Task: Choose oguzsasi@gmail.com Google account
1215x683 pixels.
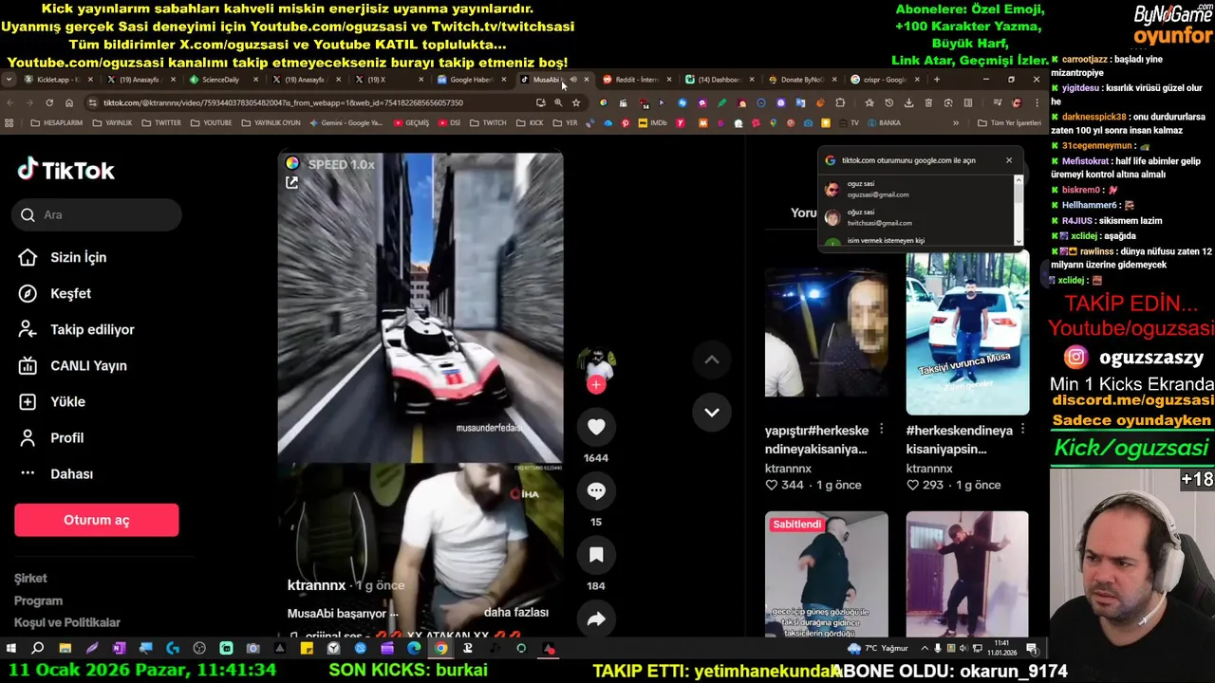Action: point(916,189)
